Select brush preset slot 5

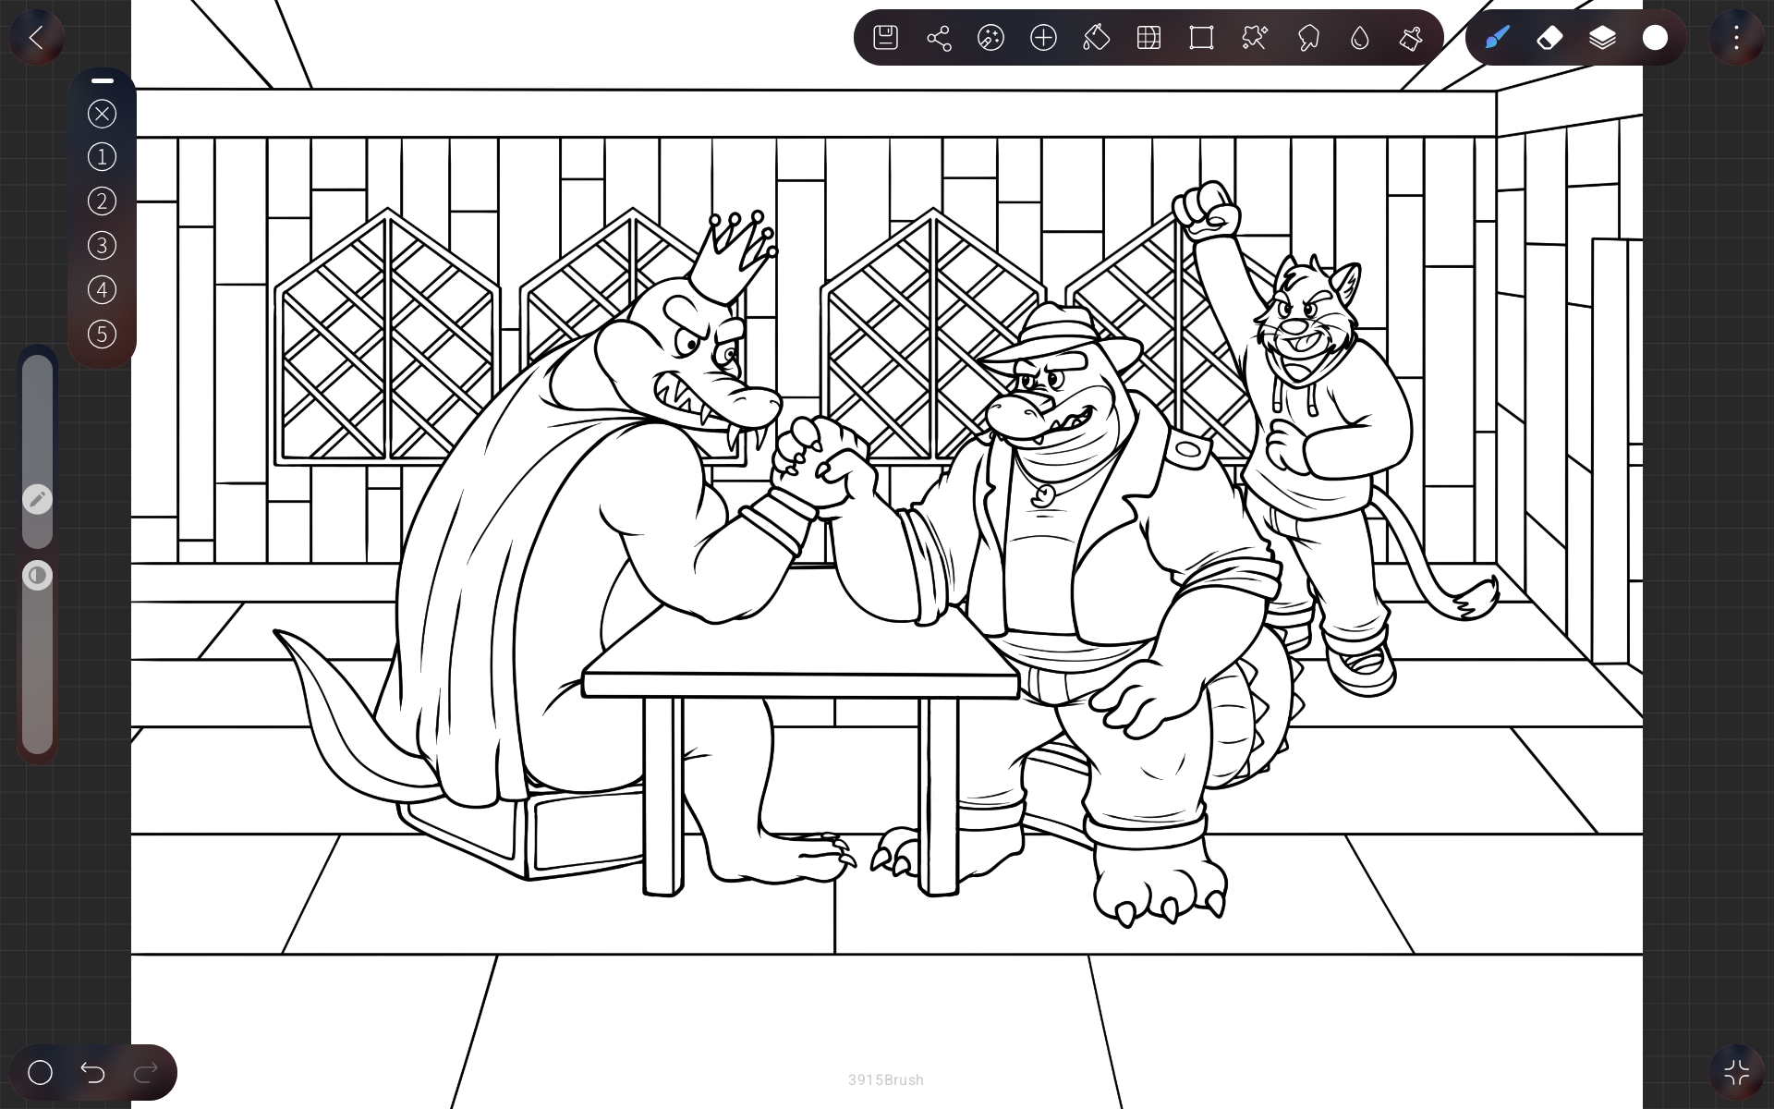coord(102,335)
